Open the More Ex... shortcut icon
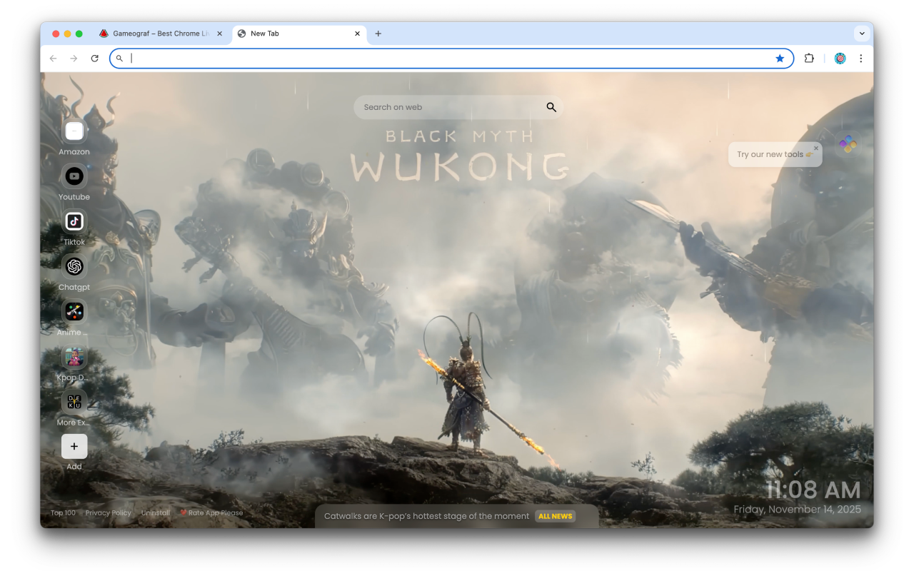The image size is (914, 571). 74,402
